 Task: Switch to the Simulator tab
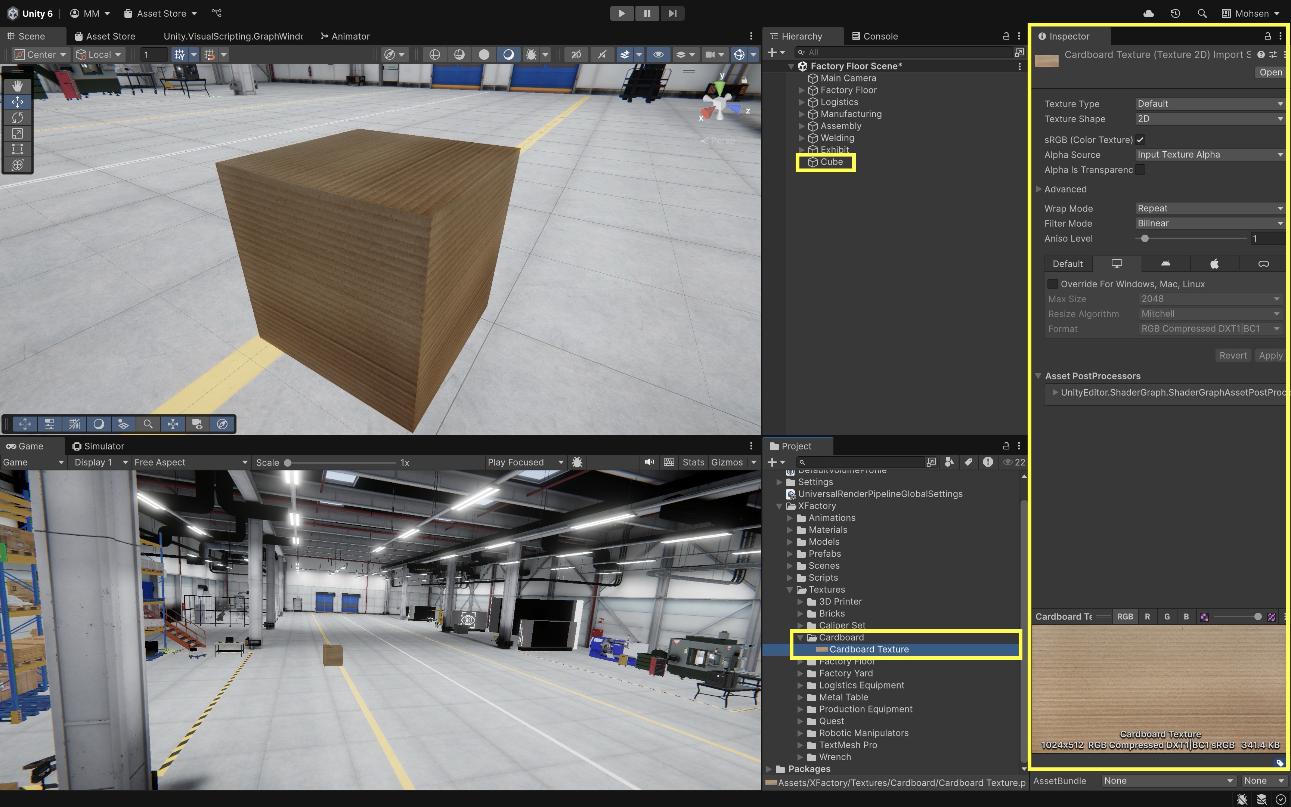click(99, 446)
